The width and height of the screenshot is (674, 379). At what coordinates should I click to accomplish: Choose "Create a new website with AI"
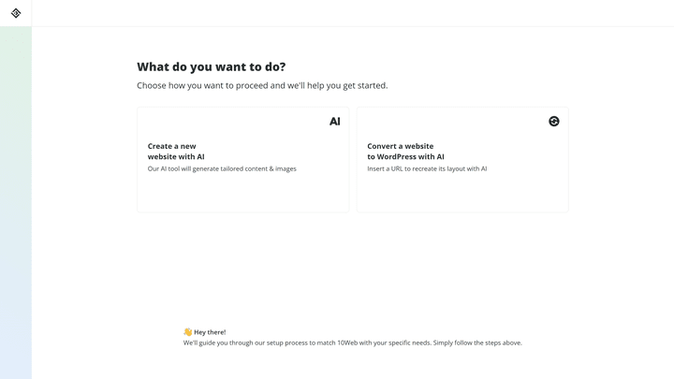[176, 152]
